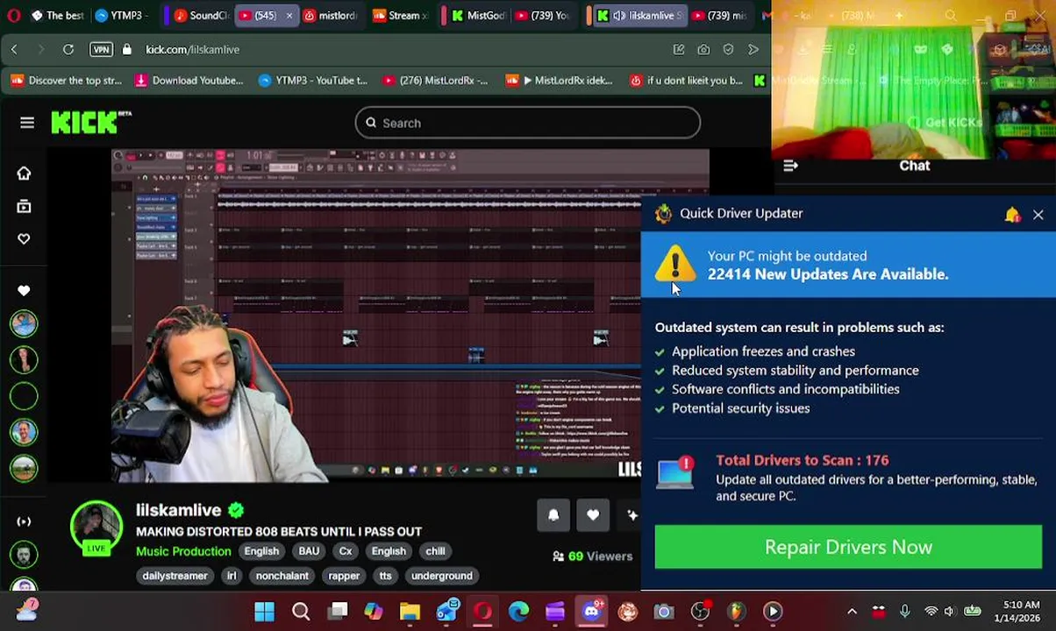Open 'if u dont likeit you b...' bookmark
Screen dimensions: 1056x631
click(687, 81)
